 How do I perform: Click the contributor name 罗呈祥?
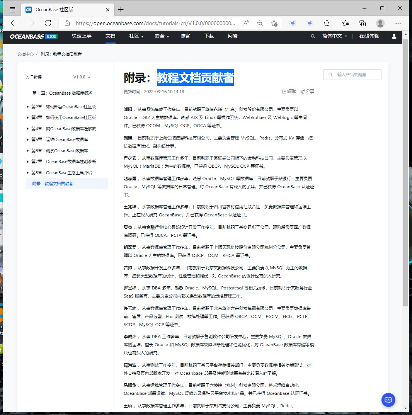pos(130,288)
